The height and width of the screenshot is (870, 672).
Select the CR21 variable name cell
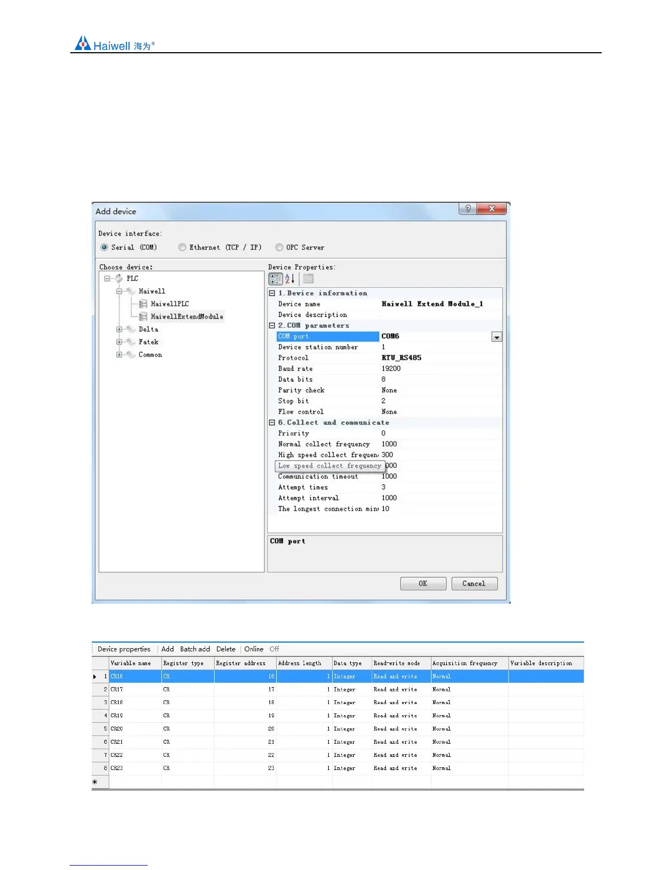pyautogui.click(x=135, y=743)
